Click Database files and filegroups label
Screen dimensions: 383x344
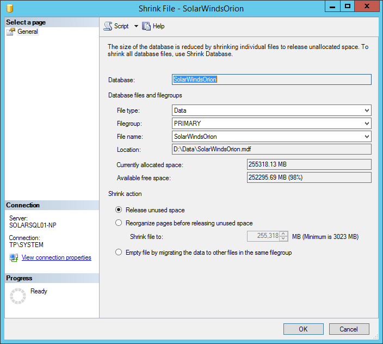tap(145, 95)
